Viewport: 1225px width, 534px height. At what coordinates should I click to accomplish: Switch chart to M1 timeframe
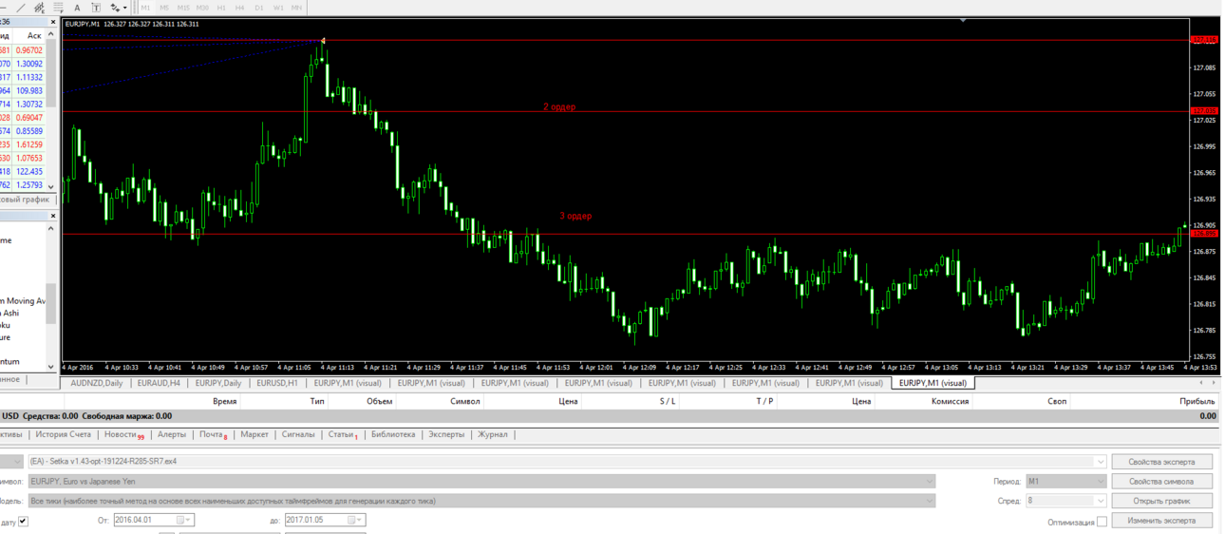146,8
